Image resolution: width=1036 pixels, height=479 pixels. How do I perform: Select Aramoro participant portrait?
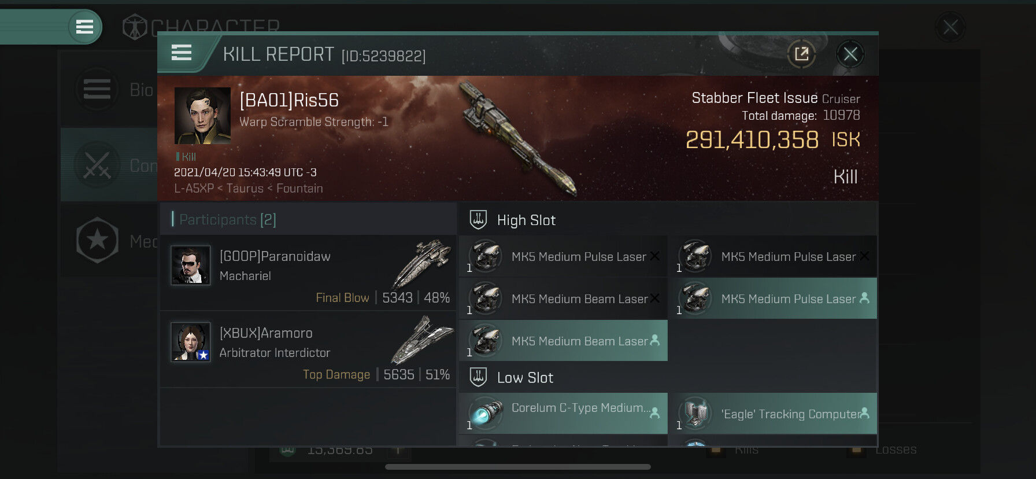click(x=190, y=342)
